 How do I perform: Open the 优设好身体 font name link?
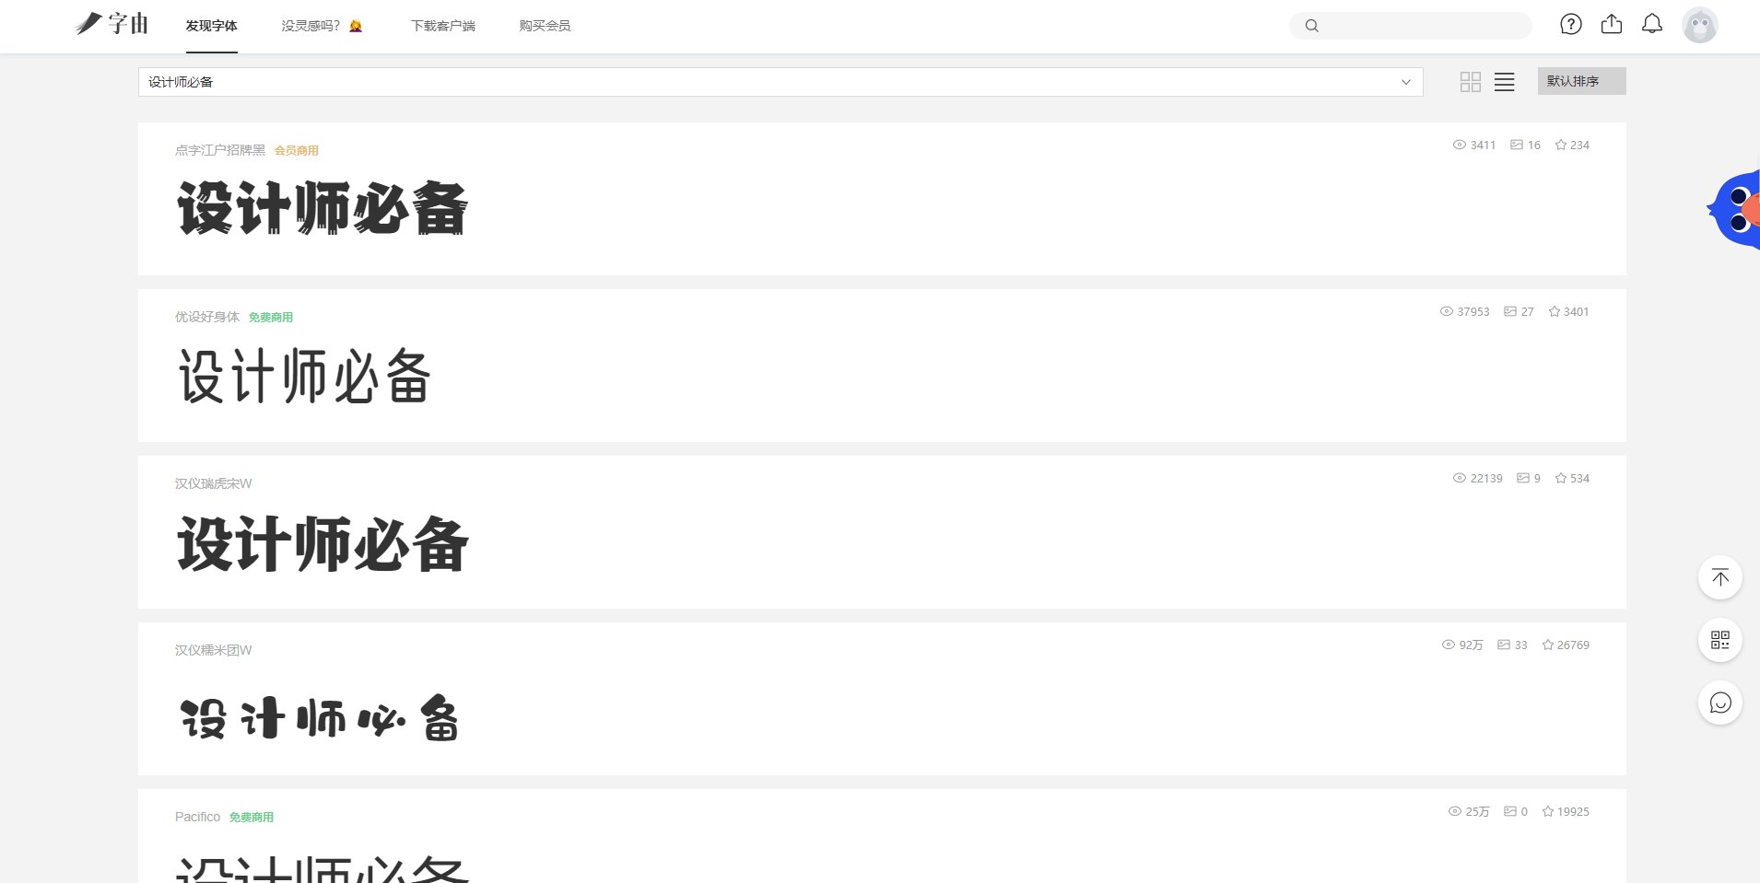tap(207, 317)
